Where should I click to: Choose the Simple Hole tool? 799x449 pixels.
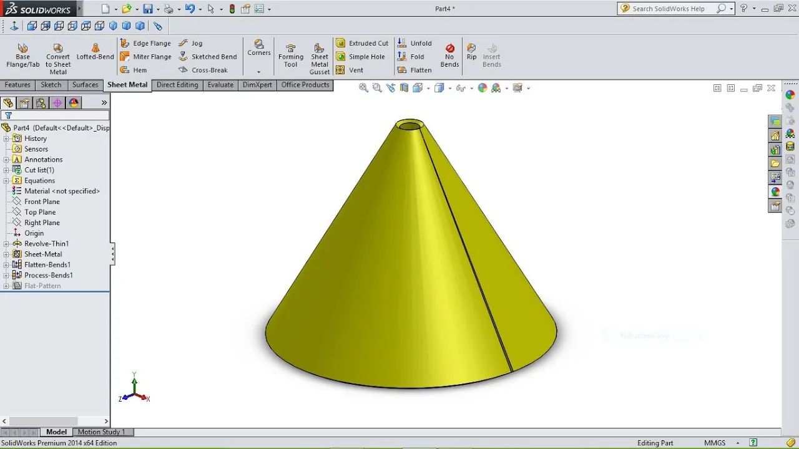[361, 57]
